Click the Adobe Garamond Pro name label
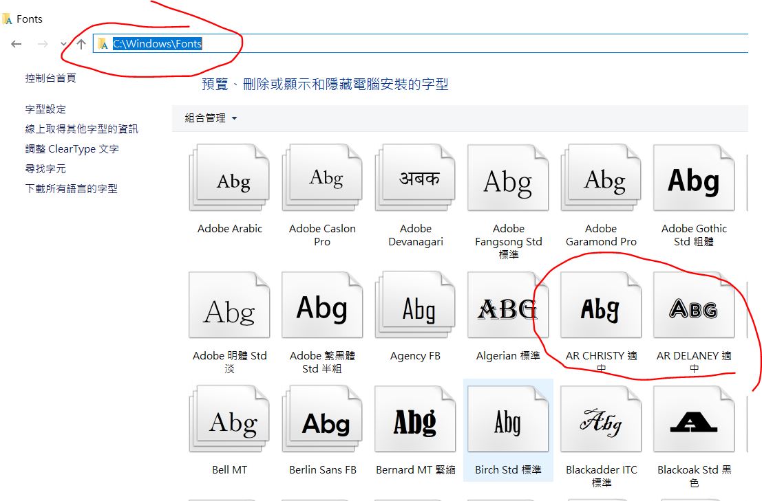The image size is (762, 501). pyautogui.click(x=601, y=235)
